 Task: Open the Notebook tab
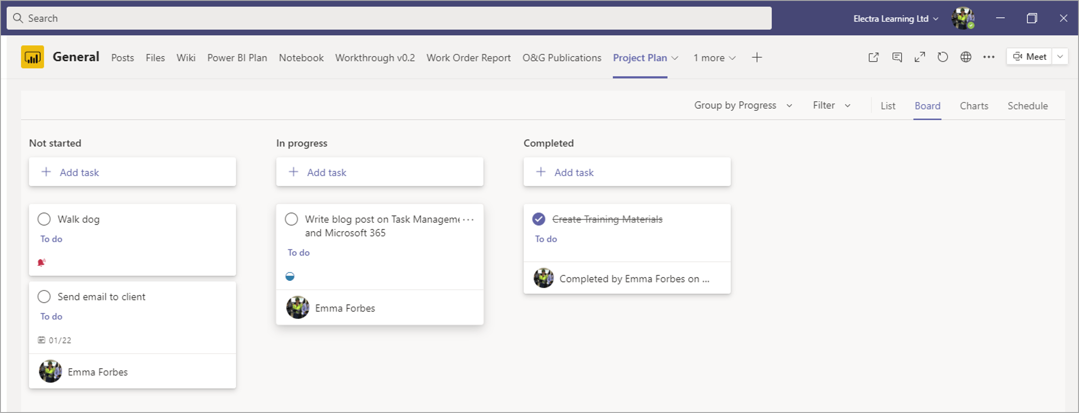[301, 58]
